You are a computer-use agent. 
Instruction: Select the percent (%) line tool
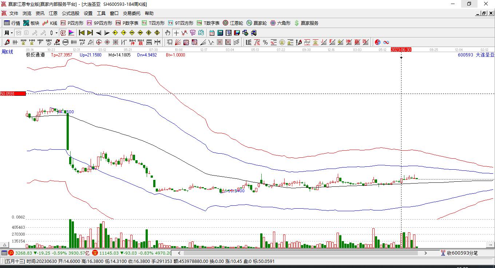[x=265, y=42]
